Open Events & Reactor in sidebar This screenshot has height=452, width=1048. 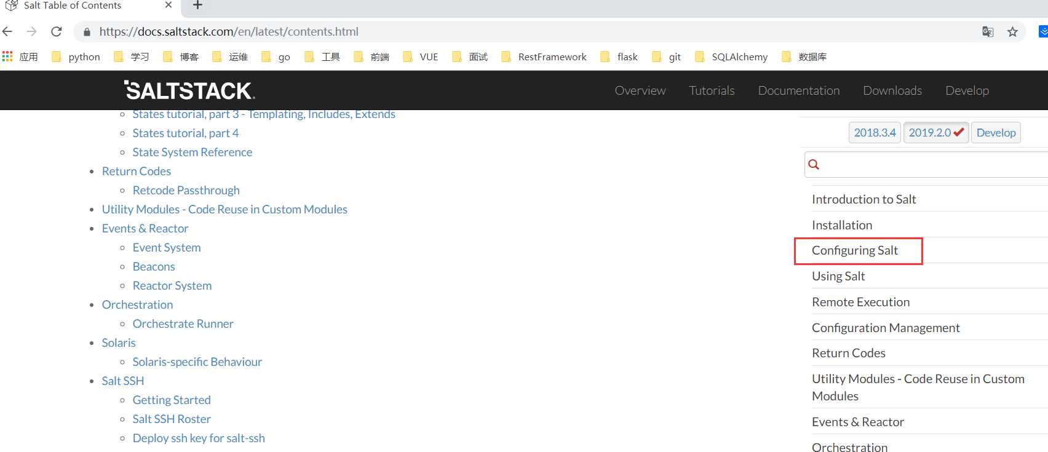click(x=858, y=422)
